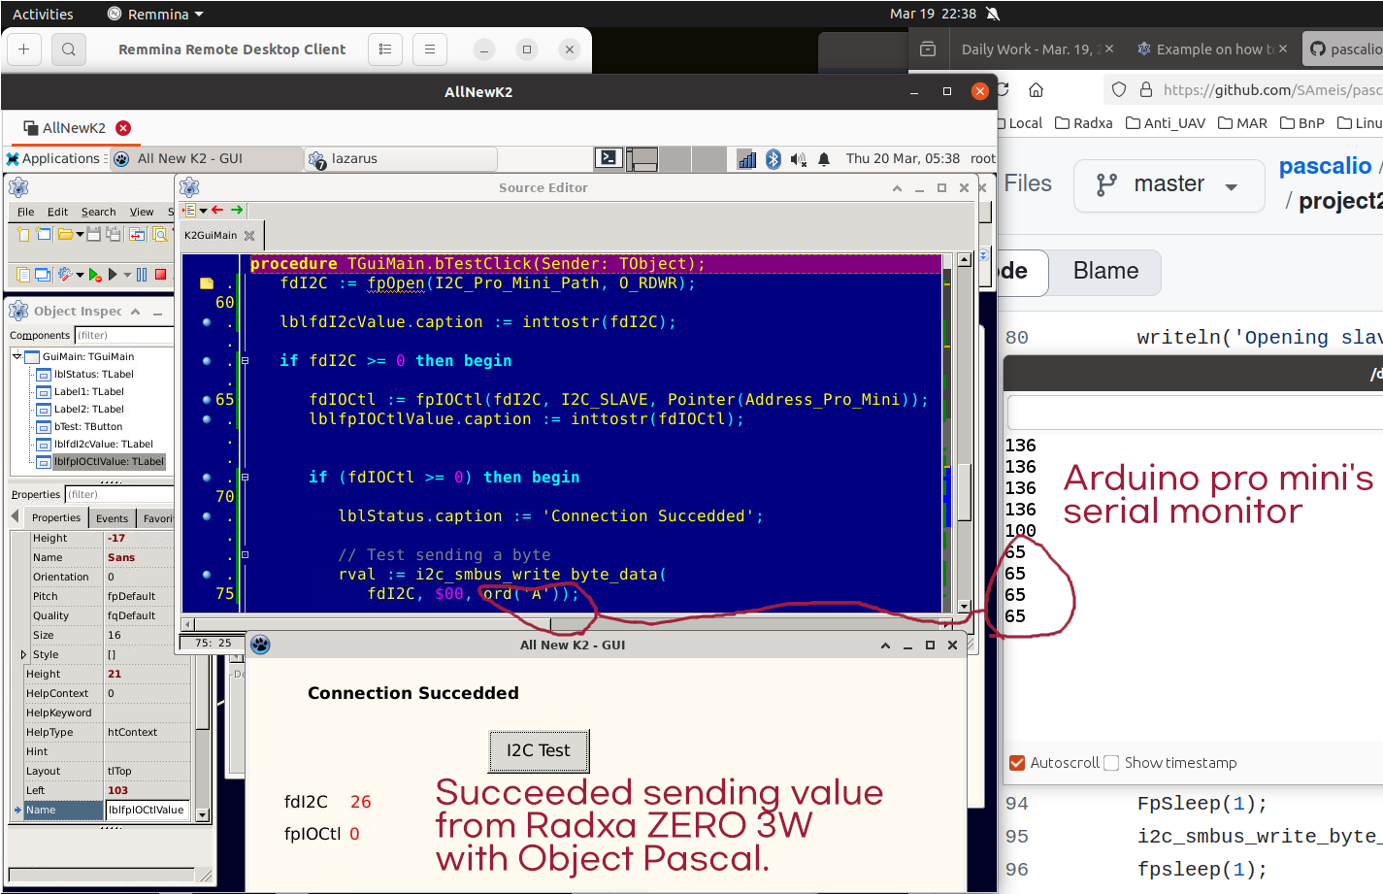The height and width of the screenshot is (894, 1383).
Task: Open Lazarus Edit menu
Action: pos(58,212)
